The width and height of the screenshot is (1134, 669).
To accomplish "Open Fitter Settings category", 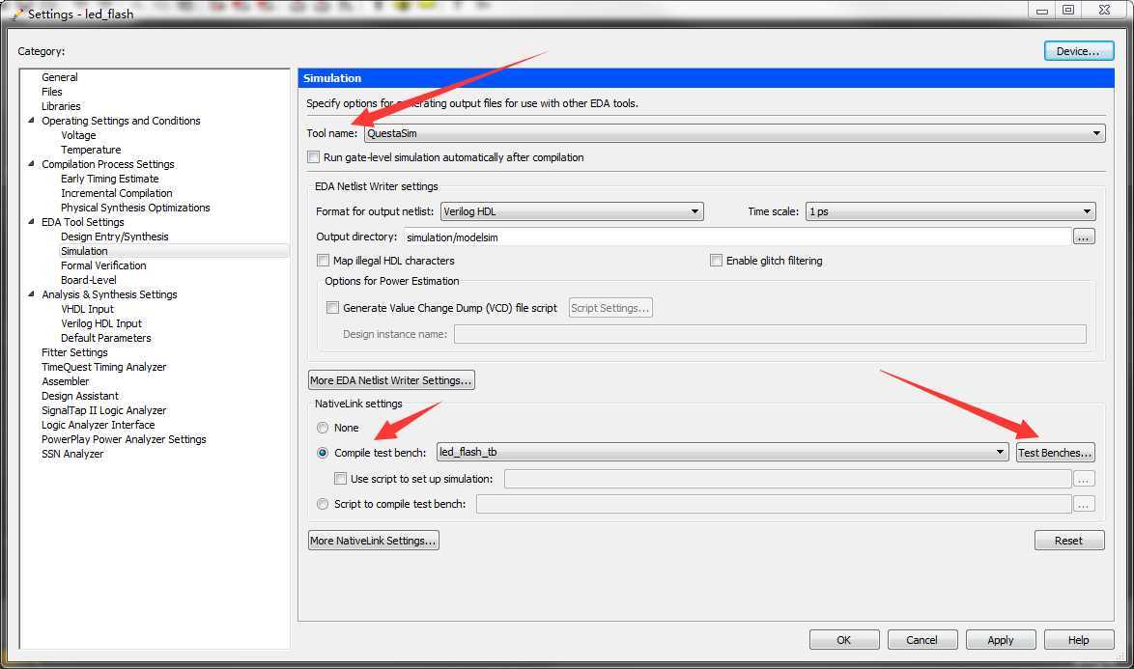I will coord(74,351).
